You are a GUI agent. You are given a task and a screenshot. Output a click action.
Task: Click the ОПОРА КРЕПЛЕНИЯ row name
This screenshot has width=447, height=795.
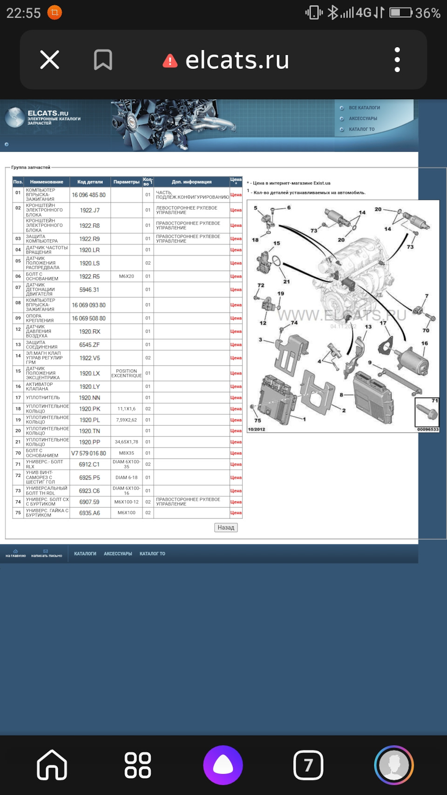(x=40, y=319)
